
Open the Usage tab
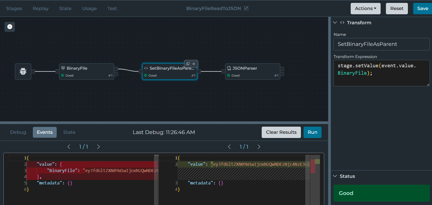(x=89, y=8)
